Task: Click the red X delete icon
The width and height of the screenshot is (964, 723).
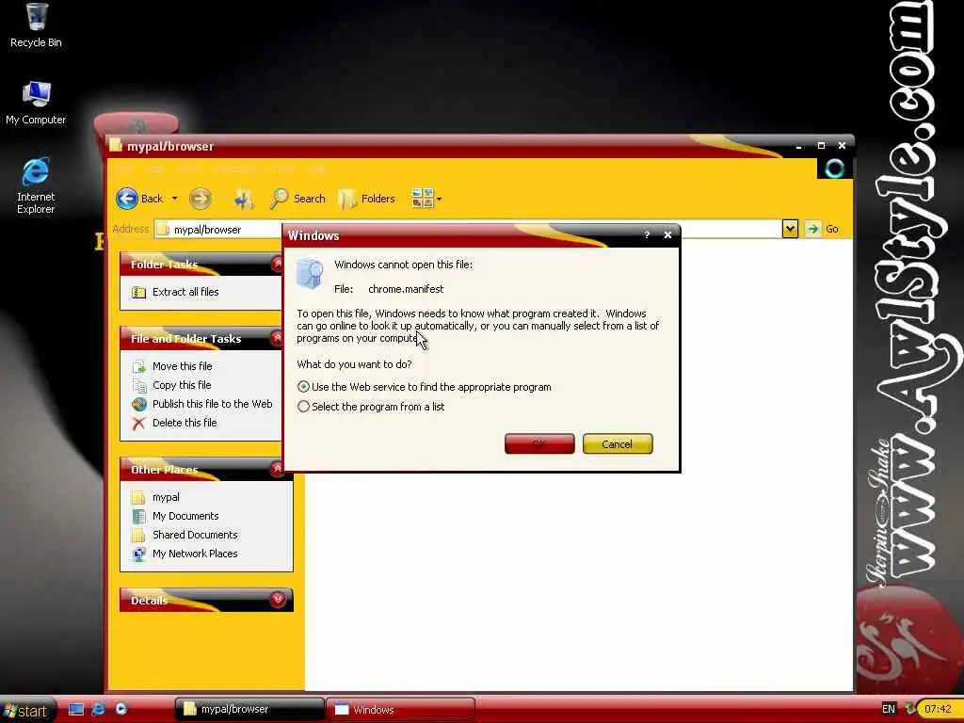Action: 139,423
